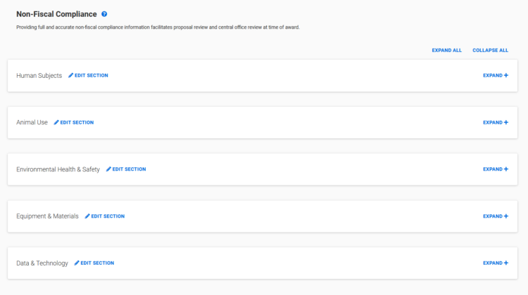Expand the Environmental Health & Safety section
The width and height of the screenshot is (528, 295).
click(496, 169)
